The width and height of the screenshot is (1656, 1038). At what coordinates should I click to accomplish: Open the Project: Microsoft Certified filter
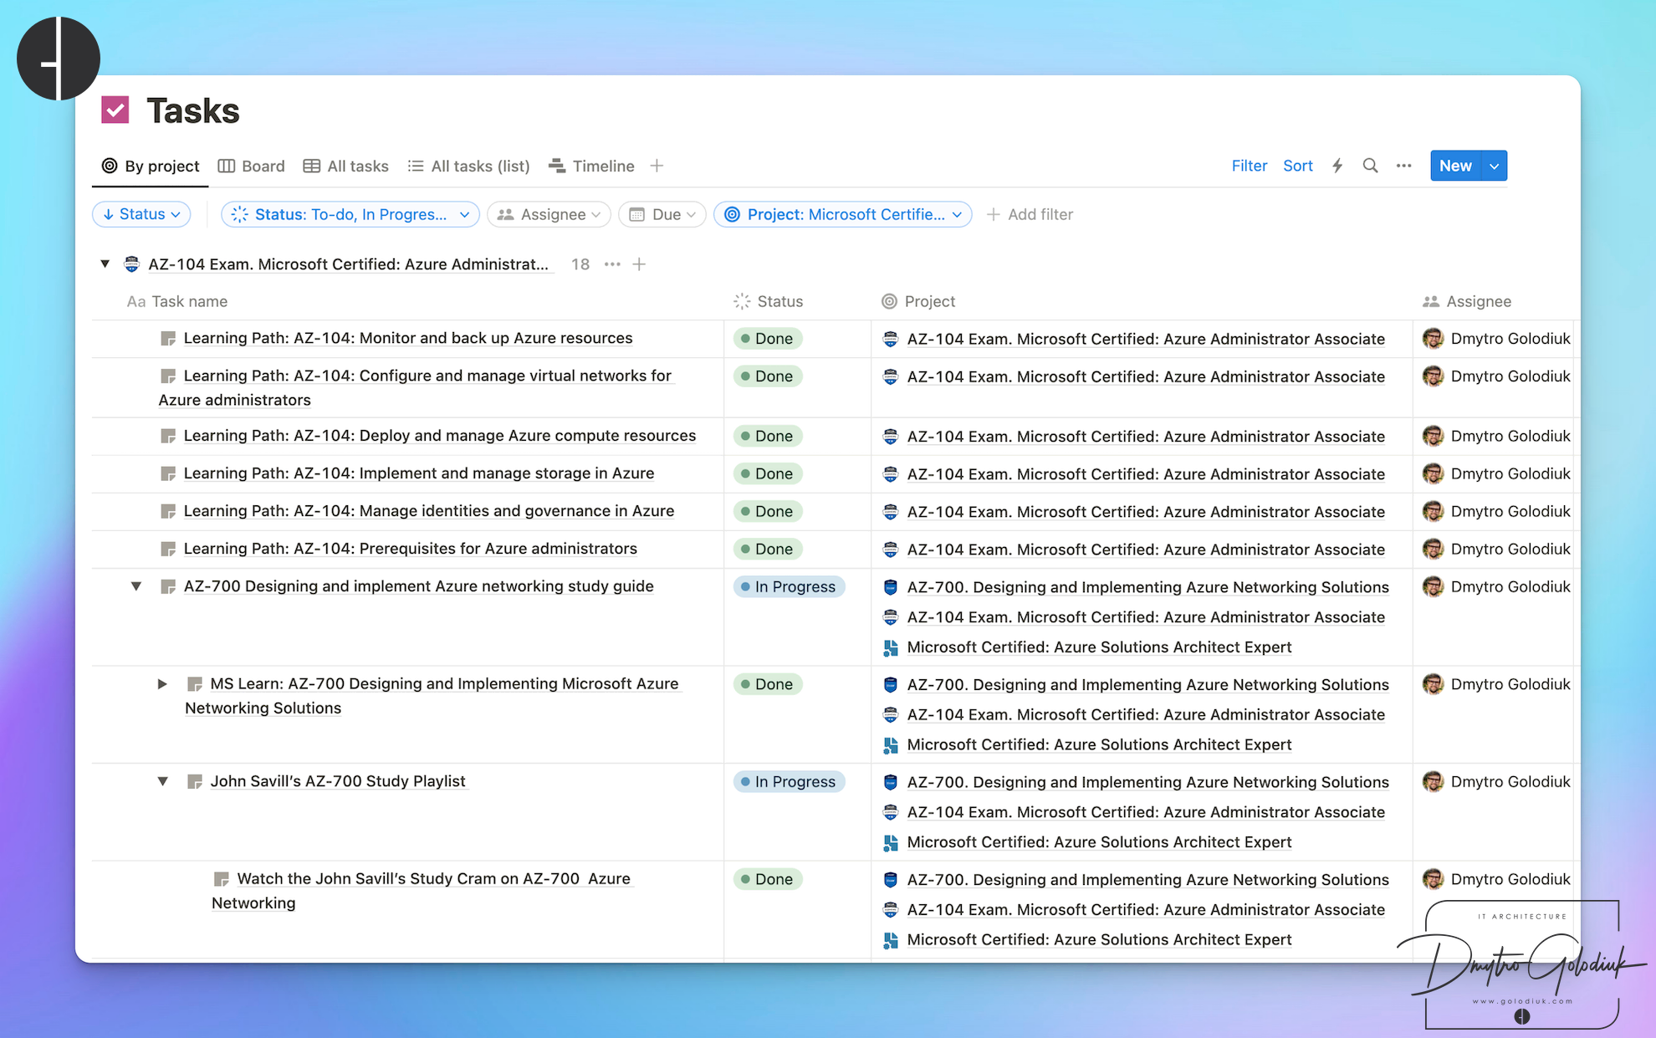click(843, 214)
